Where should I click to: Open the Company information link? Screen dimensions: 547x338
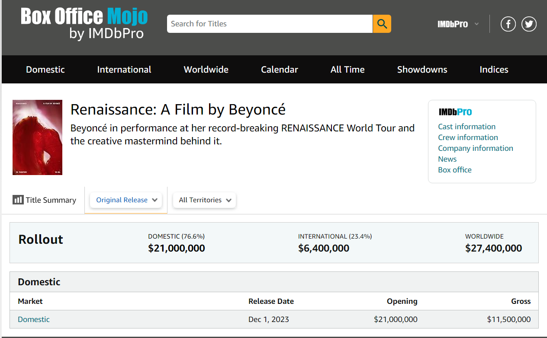(476, 148)
